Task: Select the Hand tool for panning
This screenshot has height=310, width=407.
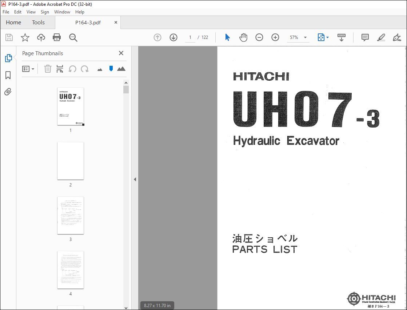Action: [243, 37]
